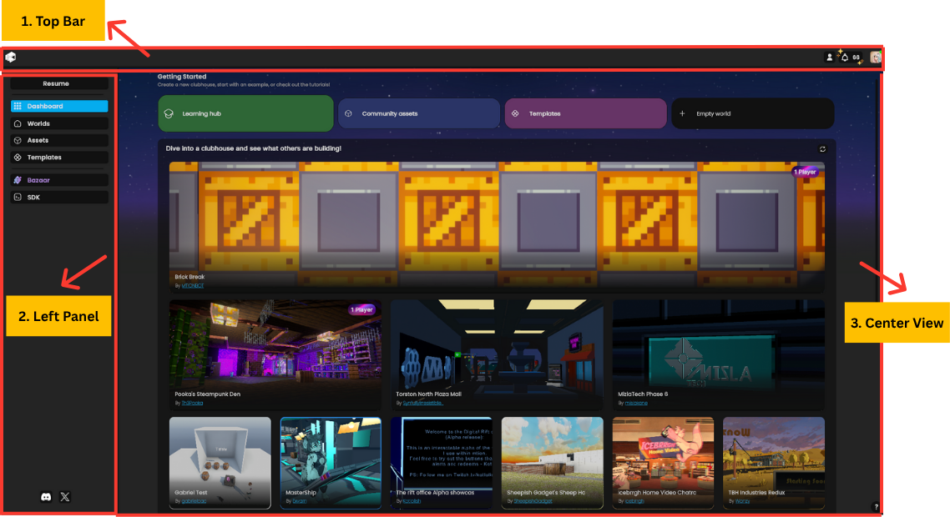Open the notifications bell
Screen dimensions: 950x517
point(844,58)
